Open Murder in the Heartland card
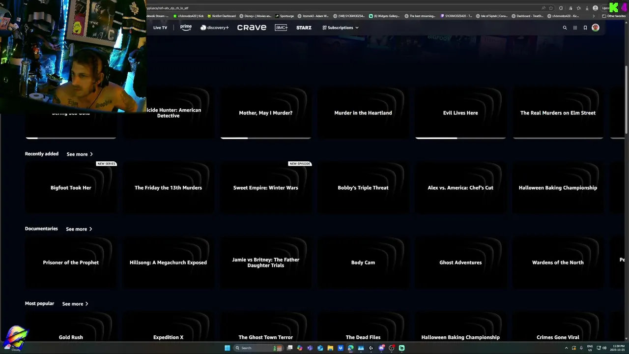Screen dimensions: 629x354 tap(363, 113)
